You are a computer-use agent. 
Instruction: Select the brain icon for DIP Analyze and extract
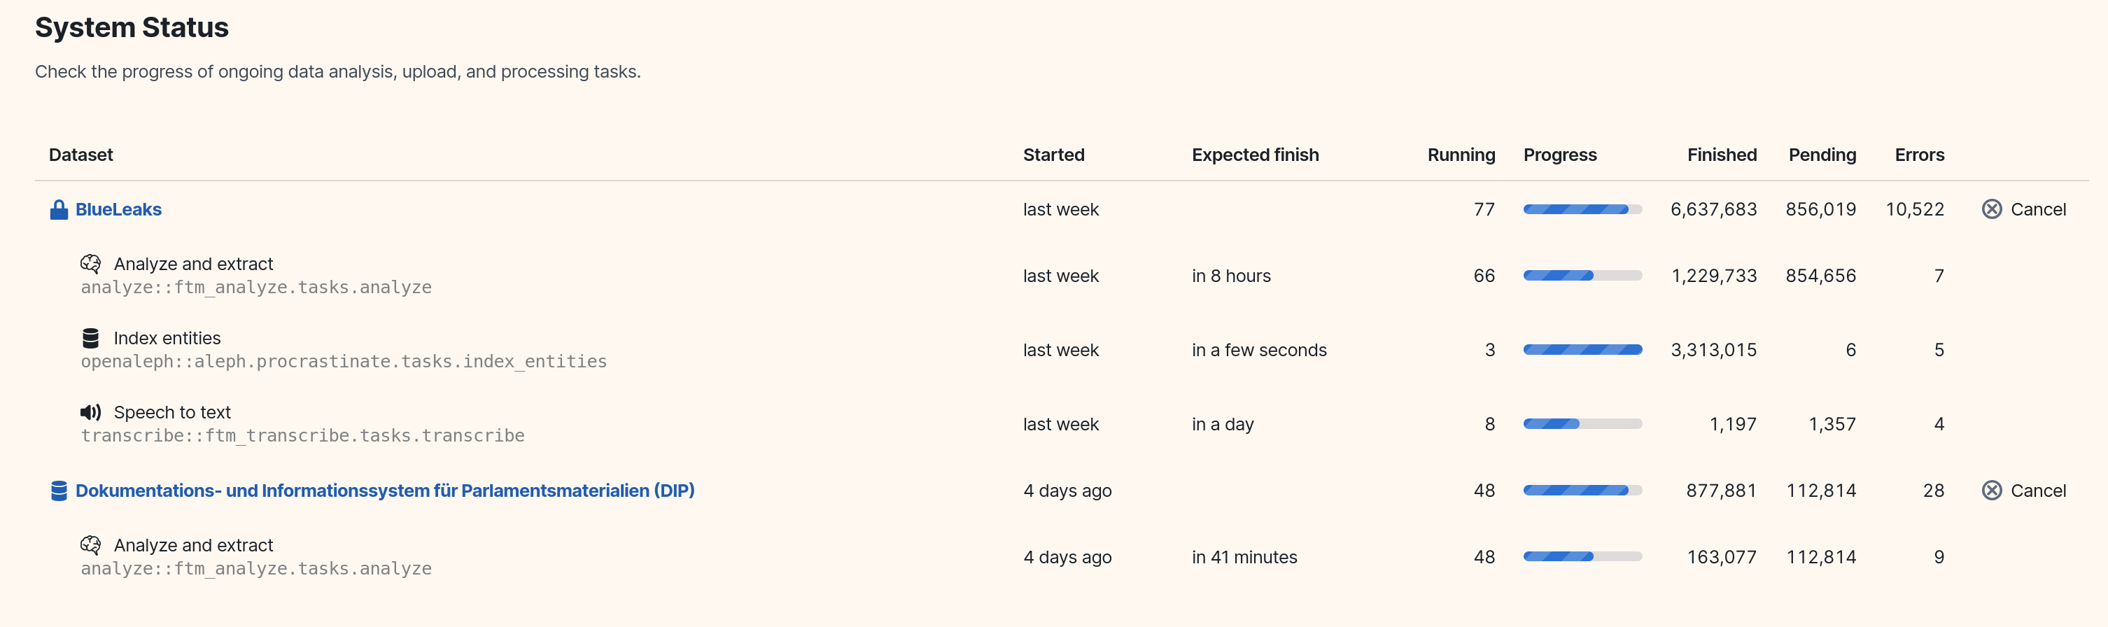(x=92, y=544)
